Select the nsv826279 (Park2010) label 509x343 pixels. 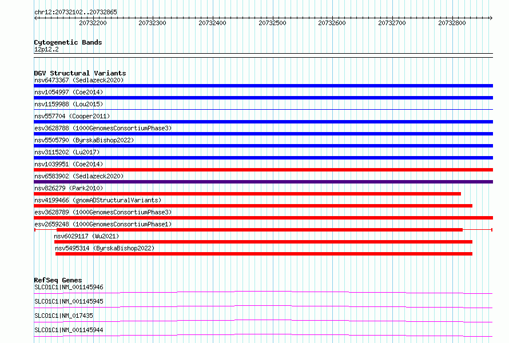click(x=69, y=188)
